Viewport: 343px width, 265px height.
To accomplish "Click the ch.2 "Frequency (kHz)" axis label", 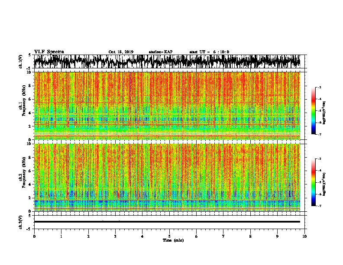I will [24, 172].
